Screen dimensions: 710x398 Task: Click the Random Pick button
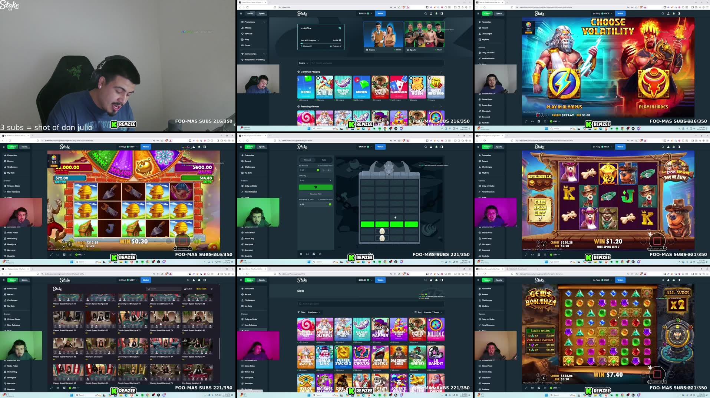coord(315,193)
